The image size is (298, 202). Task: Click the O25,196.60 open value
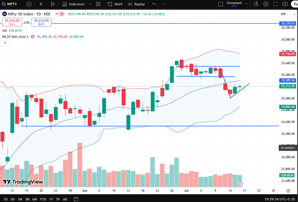[x=77, y=14]
